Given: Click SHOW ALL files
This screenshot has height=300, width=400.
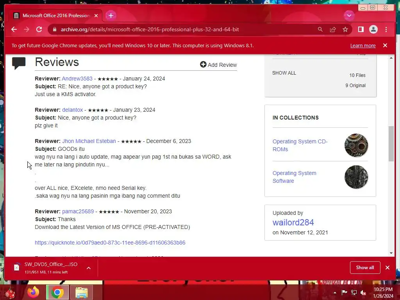Looking at the screenshot, I should [284, 73].
